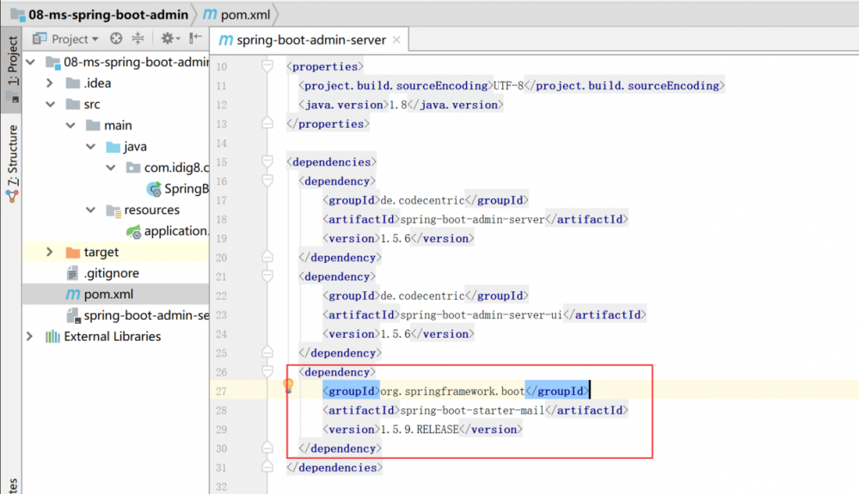The width and height of the screenshot is (859, 494).
Task: Click version '1.5.6' on line 19
Action: (395, 239)
